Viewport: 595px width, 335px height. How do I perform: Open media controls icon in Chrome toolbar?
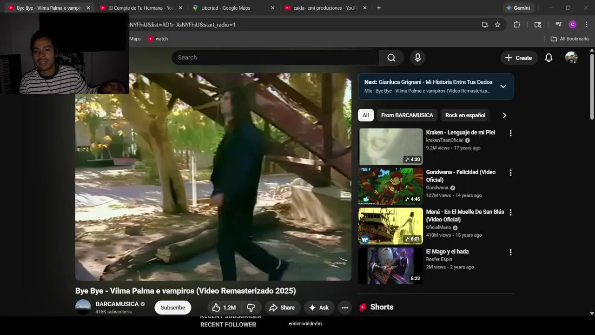(558, 25)
